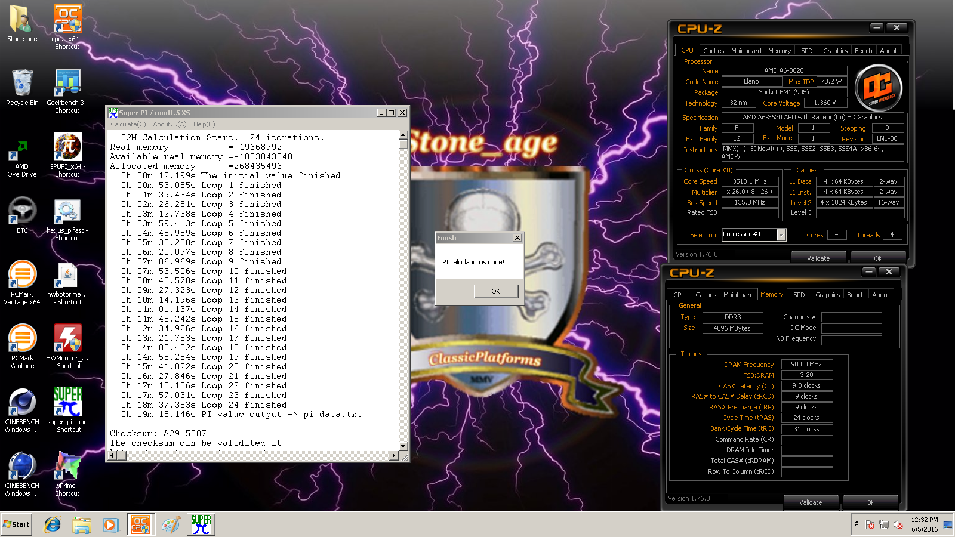Click the Core Speed value 3510.1 MHz
Image resolution: width=955 pixels, height=537 pixels.
pos(750,181)
